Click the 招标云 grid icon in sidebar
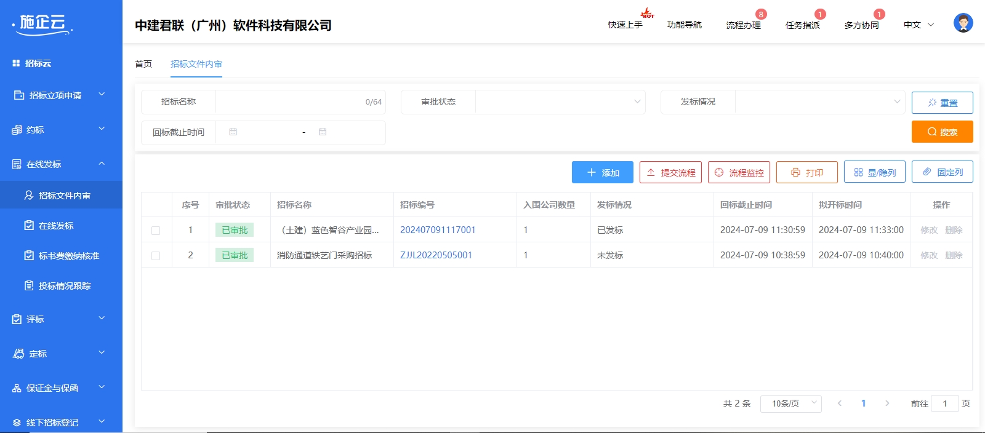The height and width of the screenshot is (433, 985). 16,63
